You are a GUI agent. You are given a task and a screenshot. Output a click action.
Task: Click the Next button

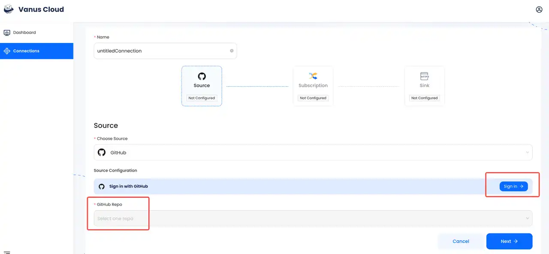pos(510,241)
